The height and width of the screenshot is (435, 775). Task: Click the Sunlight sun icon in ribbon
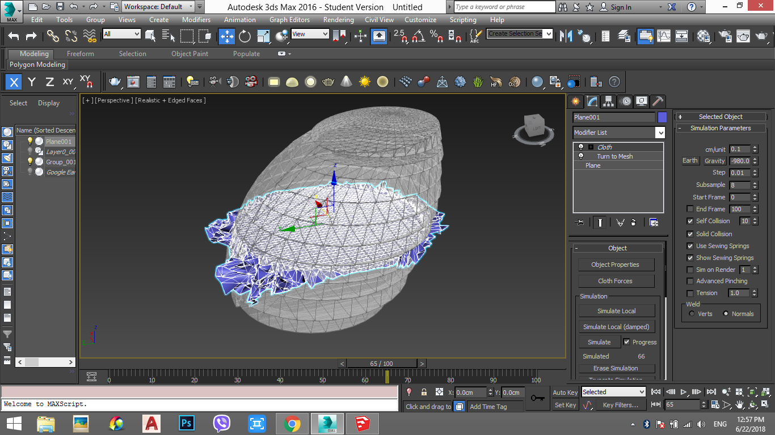point(364,82)
